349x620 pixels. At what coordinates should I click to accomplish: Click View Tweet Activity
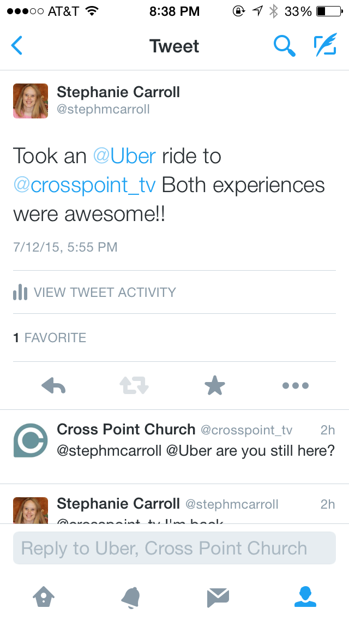pyautogui.click(x=105, y=292)
